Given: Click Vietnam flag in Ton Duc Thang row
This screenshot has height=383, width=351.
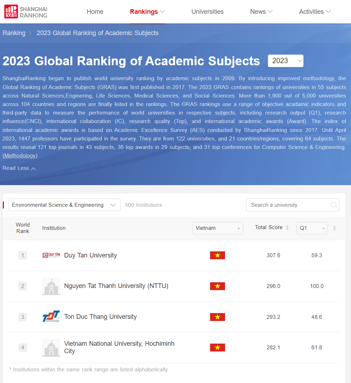Looking at the screenshot, I should 218,317.
